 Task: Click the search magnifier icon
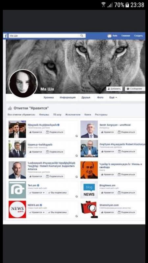point(82,36)
